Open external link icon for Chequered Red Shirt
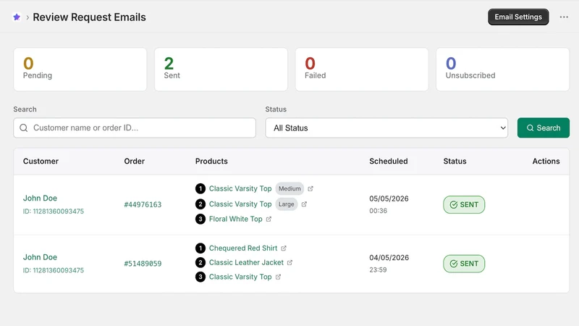Image resolution: width=579 pixels, height=326 pixels. [x=284, y=248]
